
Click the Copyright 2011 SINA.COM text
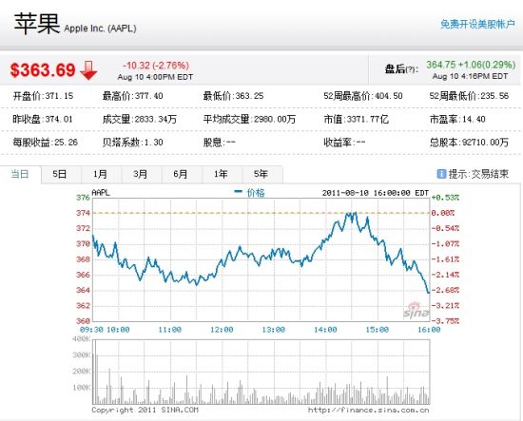coord(145,410)
